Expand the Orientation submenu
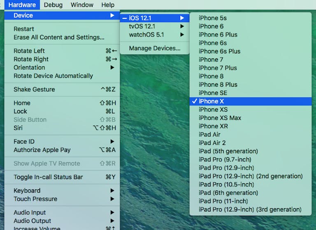This screenshot has height=230, width=316. pyautogui.click(x=62, y=68)
